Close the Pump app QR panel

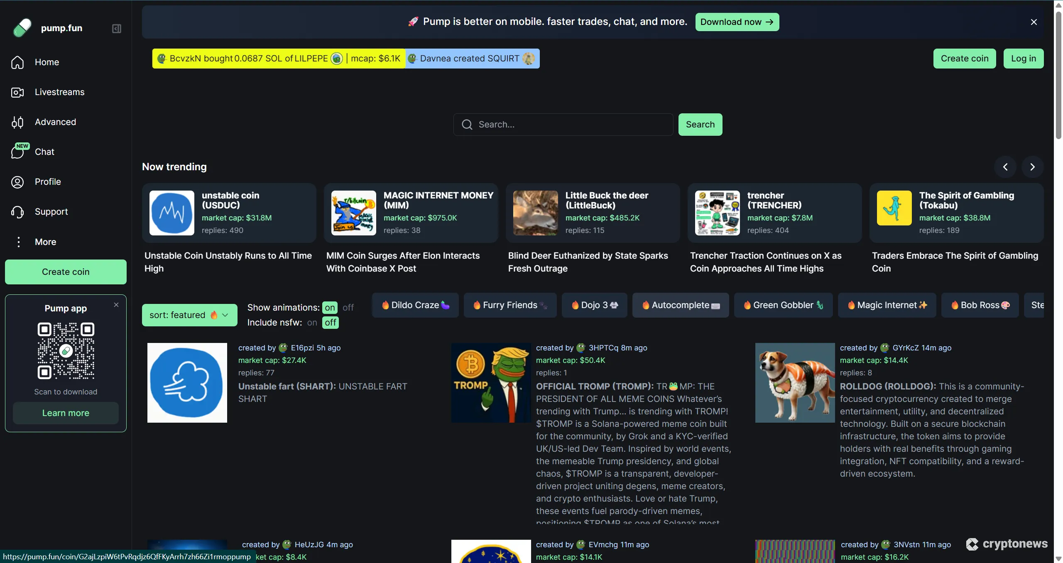tap(116, 305)
